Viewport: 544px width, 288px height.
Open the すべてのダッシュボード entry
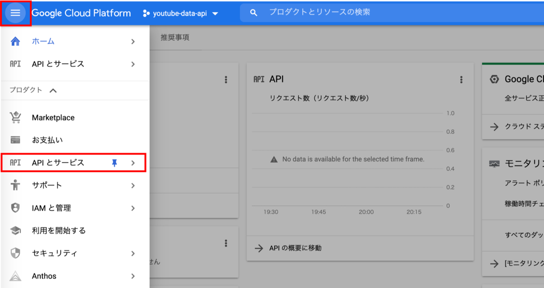524,235
